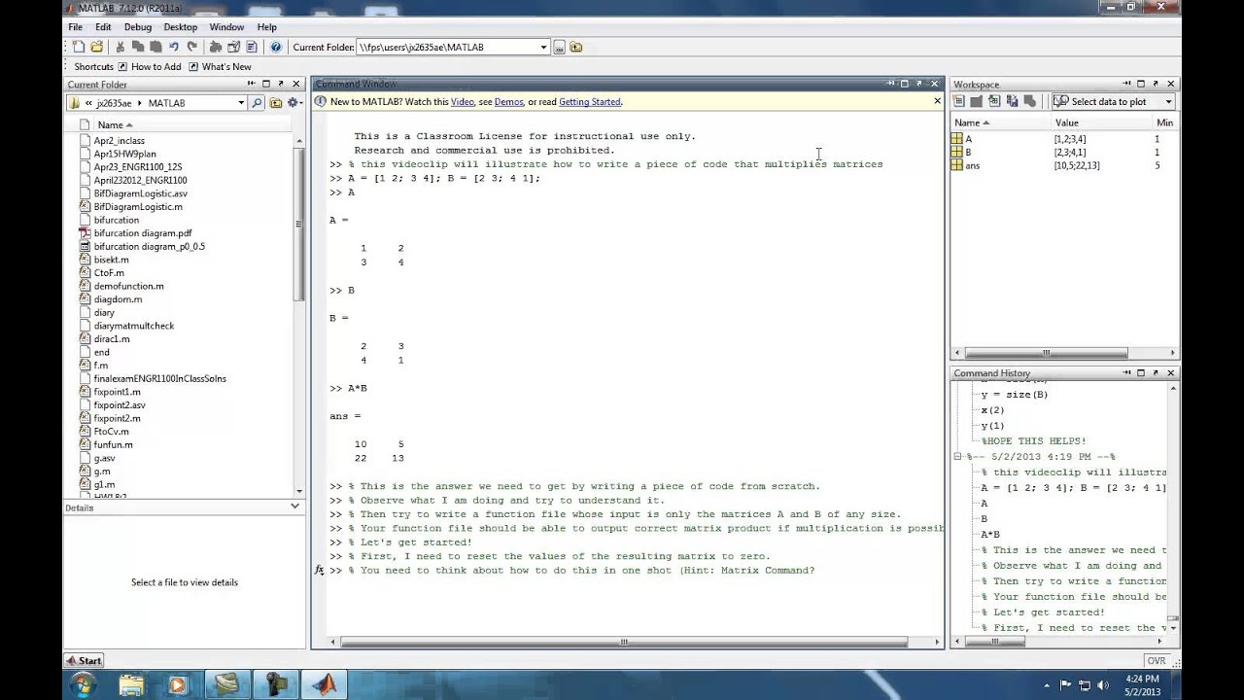The image size is (1244, 700).
Task: Click the up-folder icon in Current Folder panel
Action: tap(276, 102)
